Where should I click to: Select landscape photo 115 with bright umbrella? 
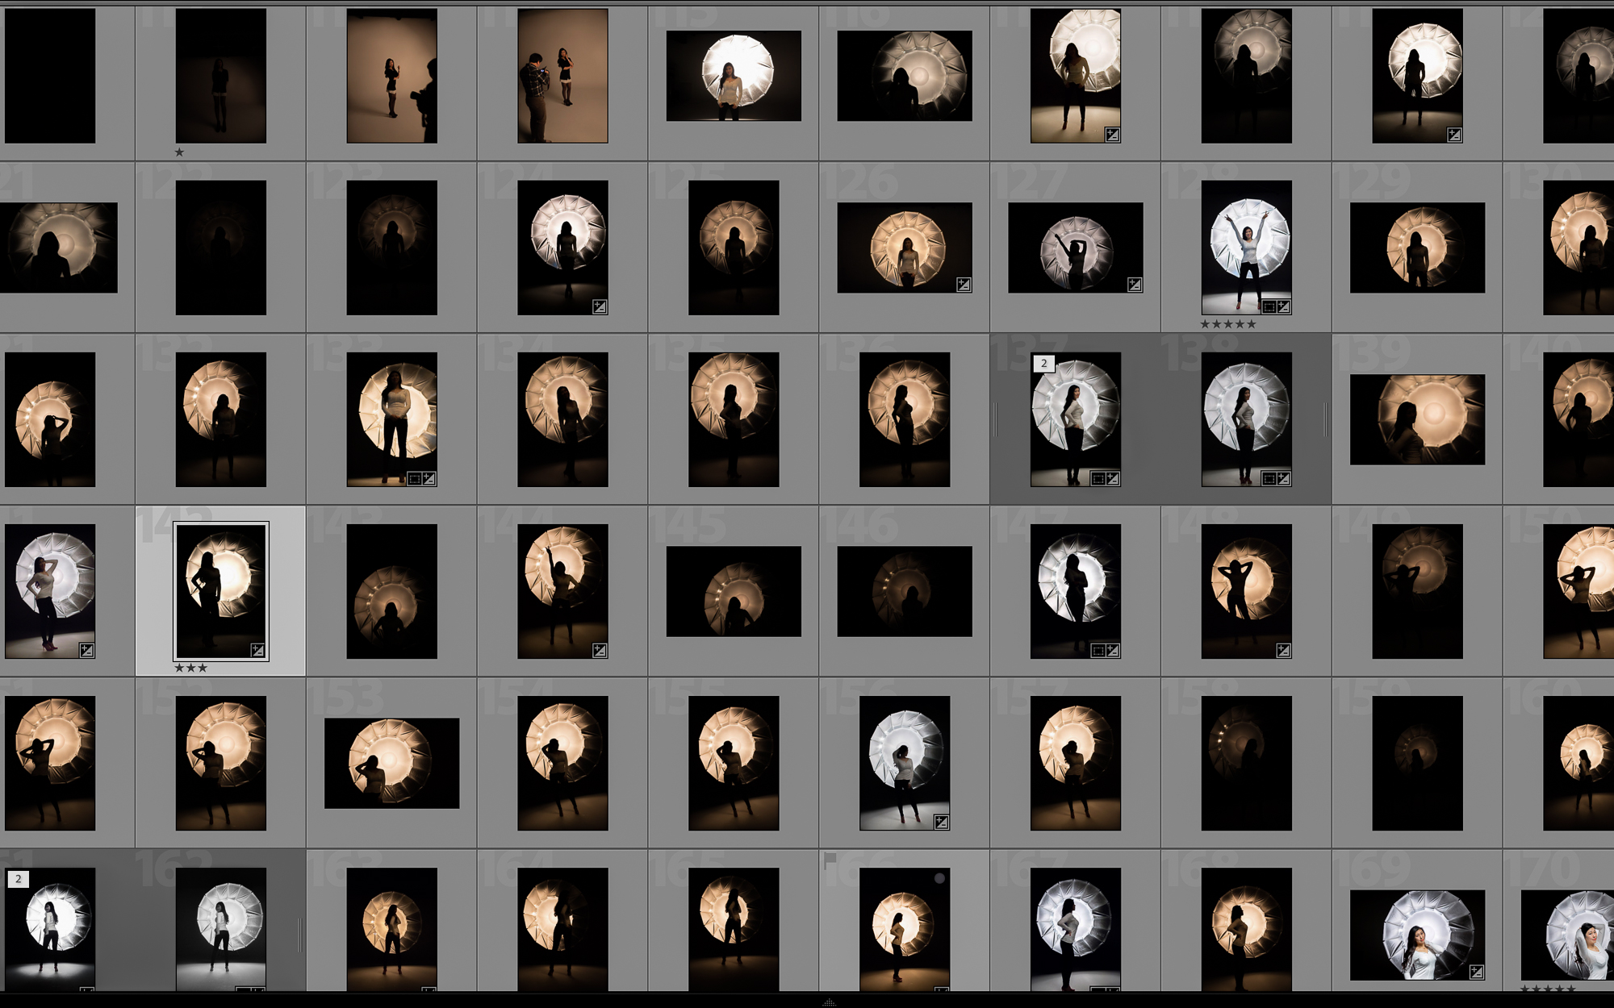pyautogui.click(x=734, y=76)
